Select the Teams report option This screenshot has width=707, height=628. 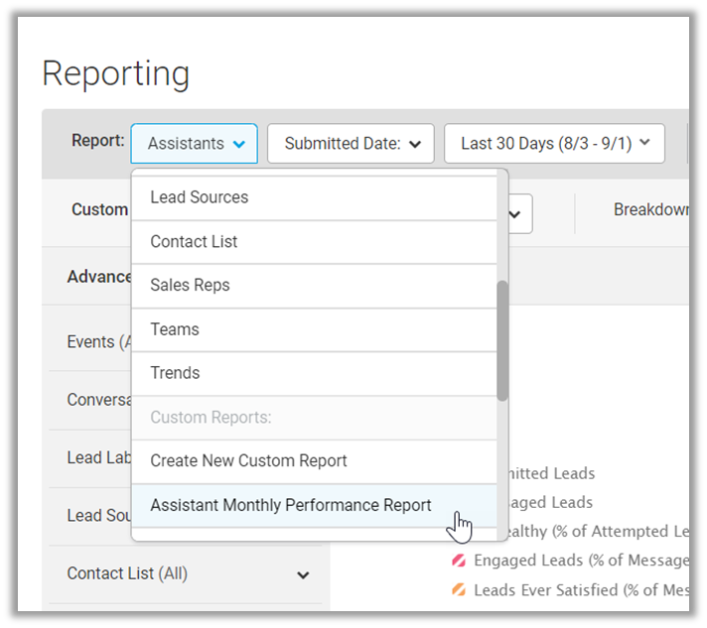tap(175, 329)
